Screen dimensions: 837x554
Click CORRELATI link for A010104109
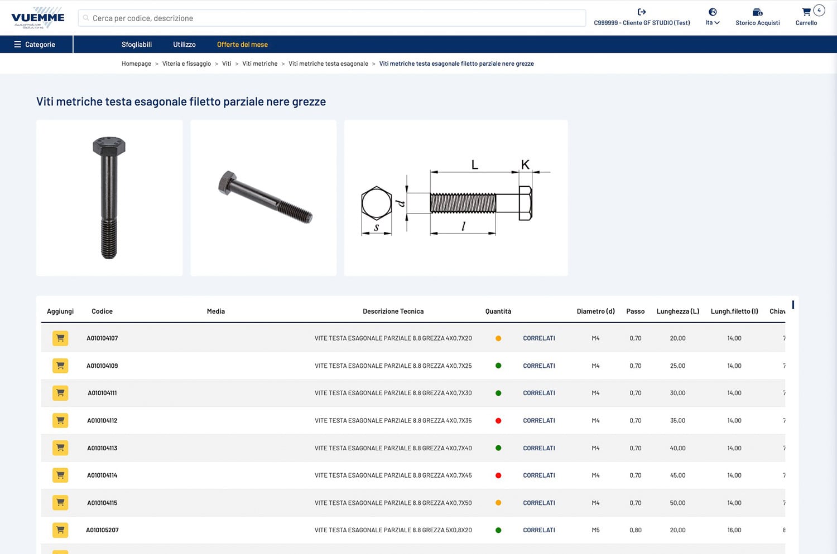point(538,366)
